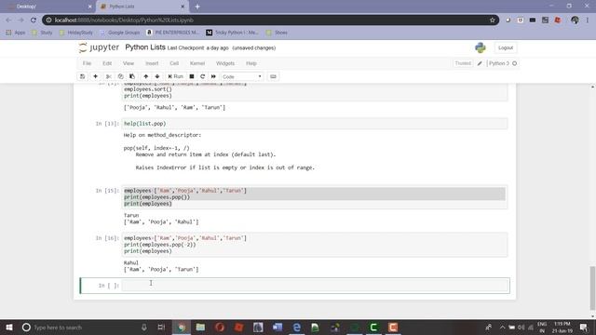Open the action center notifications icon
The image size is (596, 335).
[584, 327]
